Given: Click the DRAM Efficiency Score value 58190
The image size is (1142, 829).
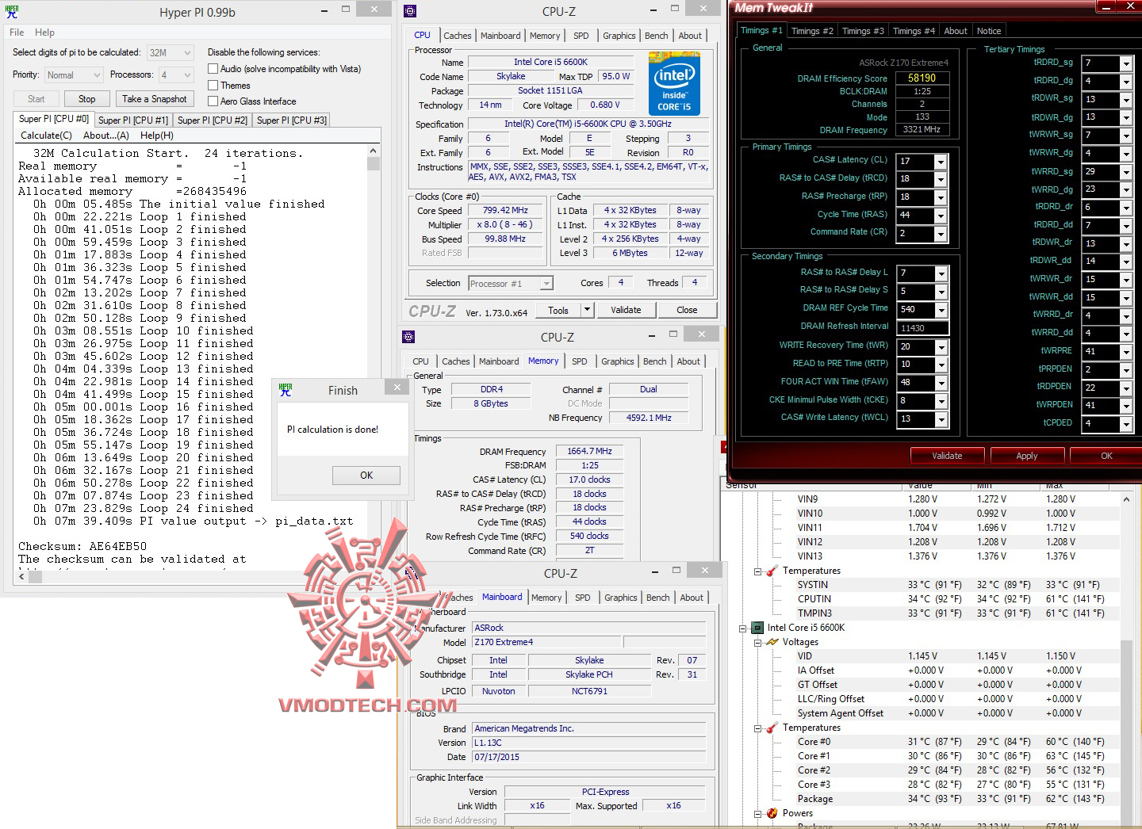Looking at the screenshot, I should pyautogui.click(x=922, y=78).
